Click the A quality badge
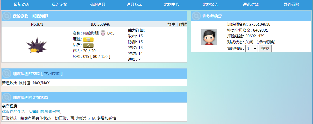313x124 pixels. (88, 45)
